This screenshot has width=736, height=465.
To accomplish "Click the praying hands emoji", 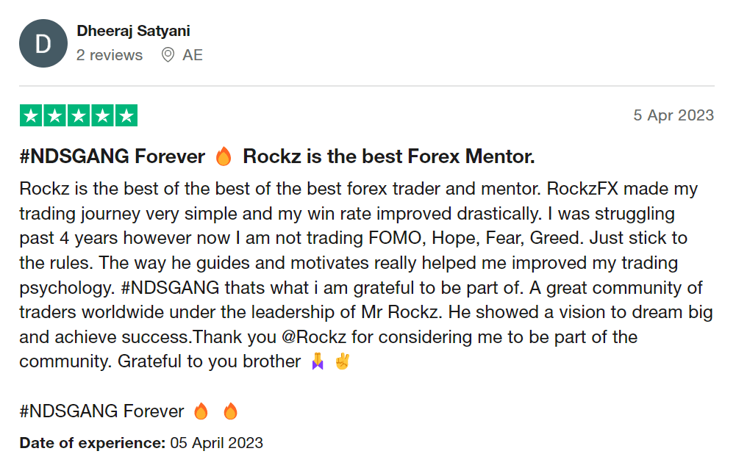I will pos(317,361).
